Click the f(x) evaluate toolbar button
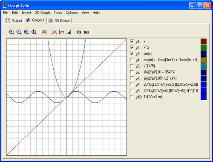 click(x=86, y=32)
